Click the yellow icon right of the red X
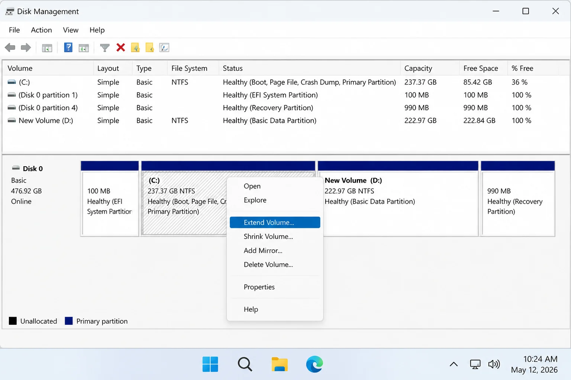This screenshot has width=571, height=380. (135, 47)
